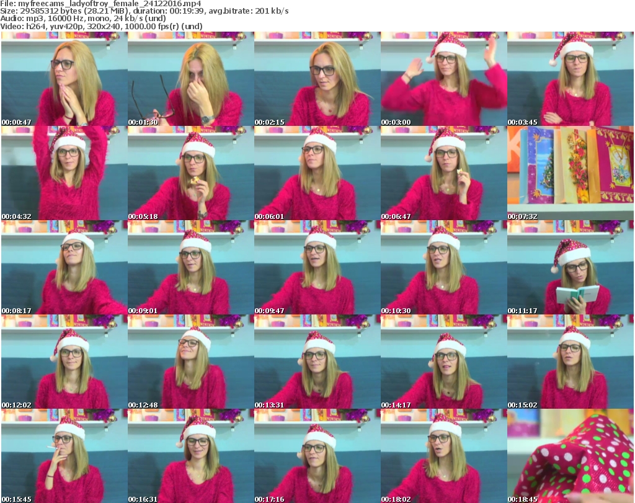Image resolution: width=635 pixels, height=503 pixels.
Task: Click the frame marked 00:09:01
Action: coord(191,268)
